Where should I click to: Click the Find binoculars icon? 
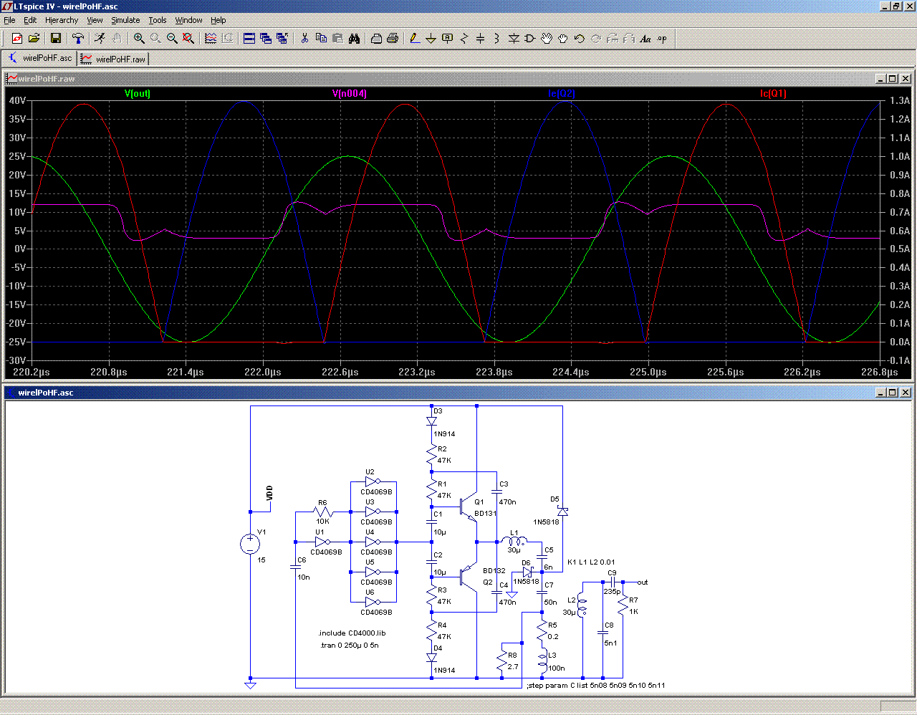tap(354, 39)
